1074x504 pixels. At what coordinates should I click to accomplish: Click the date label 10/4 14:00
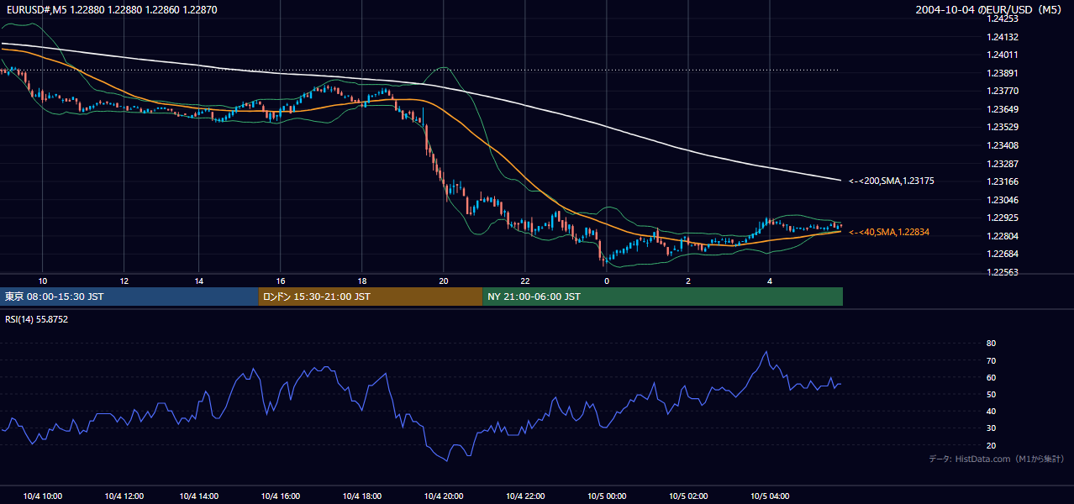click(199, 496)
